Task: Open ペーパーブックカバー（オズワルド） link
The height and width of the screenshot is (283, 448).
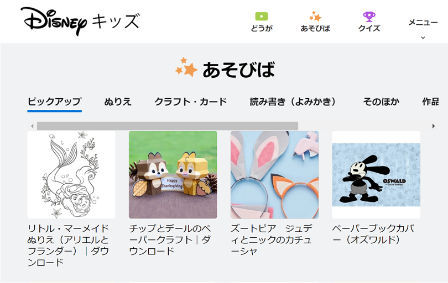Action: click(x=373, y=234)
